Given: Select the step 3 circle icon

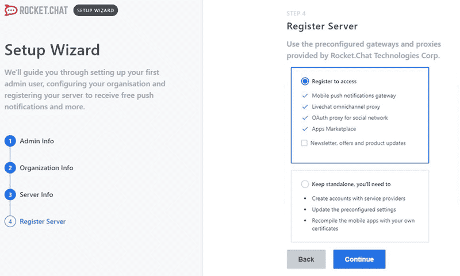Looking at the screenshot, I should (10, 195).
